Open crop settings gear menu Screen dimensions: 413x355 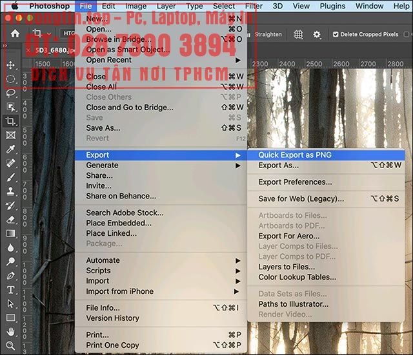317,34
